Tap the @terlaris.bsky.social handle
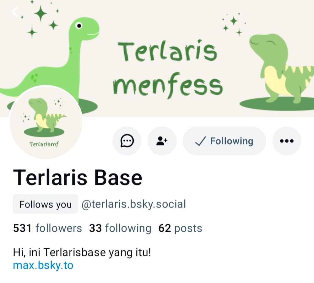 [x=134, y=204]
